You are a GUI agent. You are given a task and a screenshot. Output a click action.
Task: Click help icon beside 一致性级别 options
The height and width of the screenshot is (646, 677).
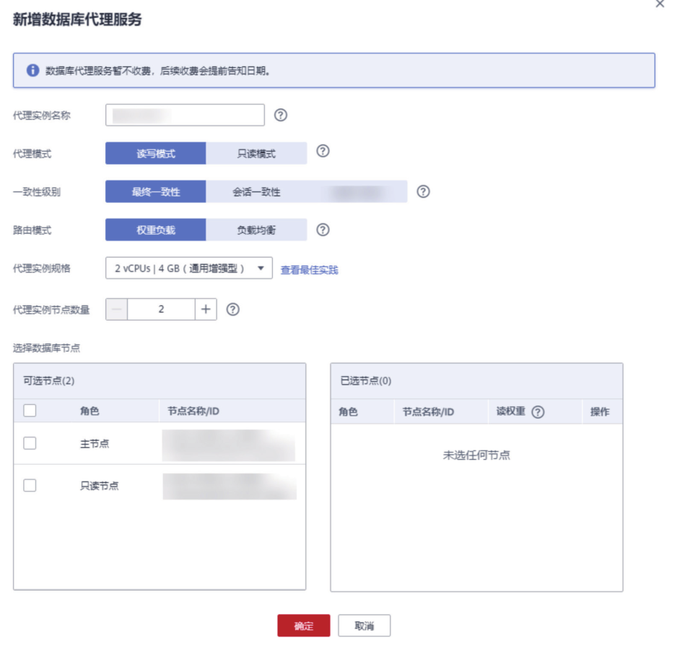[x=424, y=191]
